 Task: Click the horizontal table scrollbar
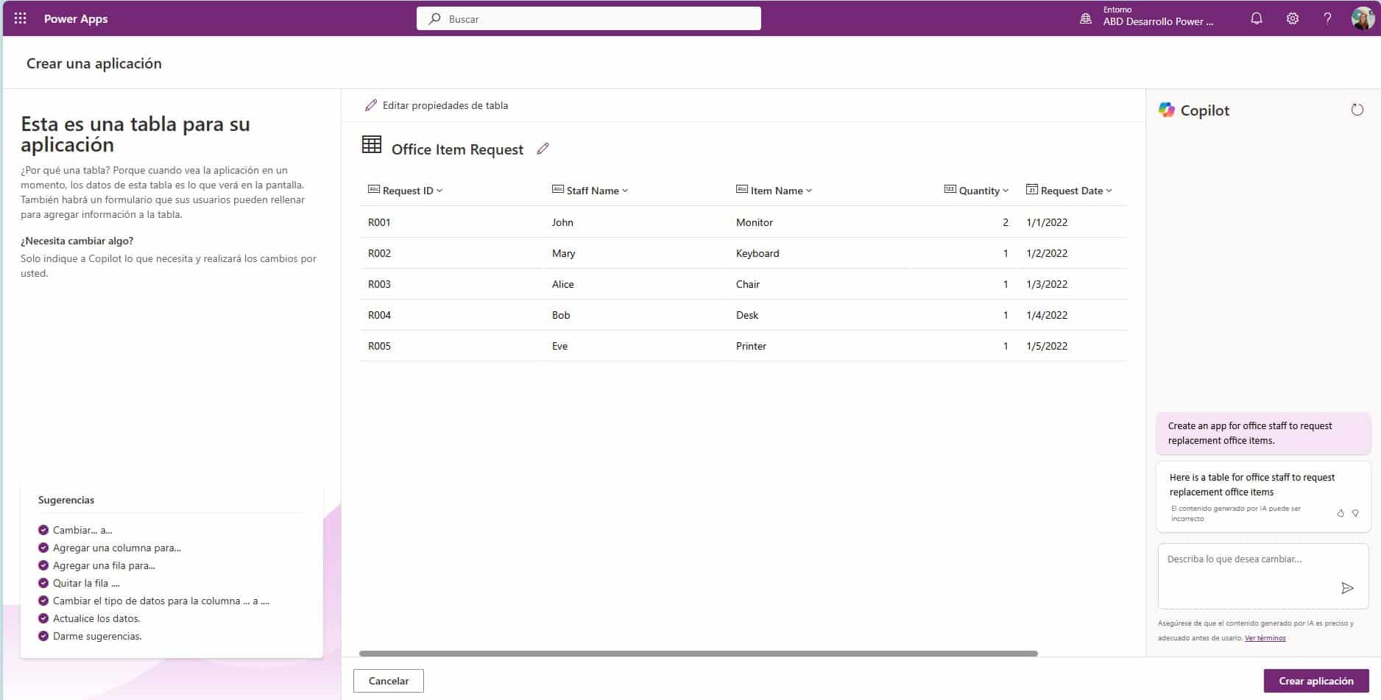(699, 654)
